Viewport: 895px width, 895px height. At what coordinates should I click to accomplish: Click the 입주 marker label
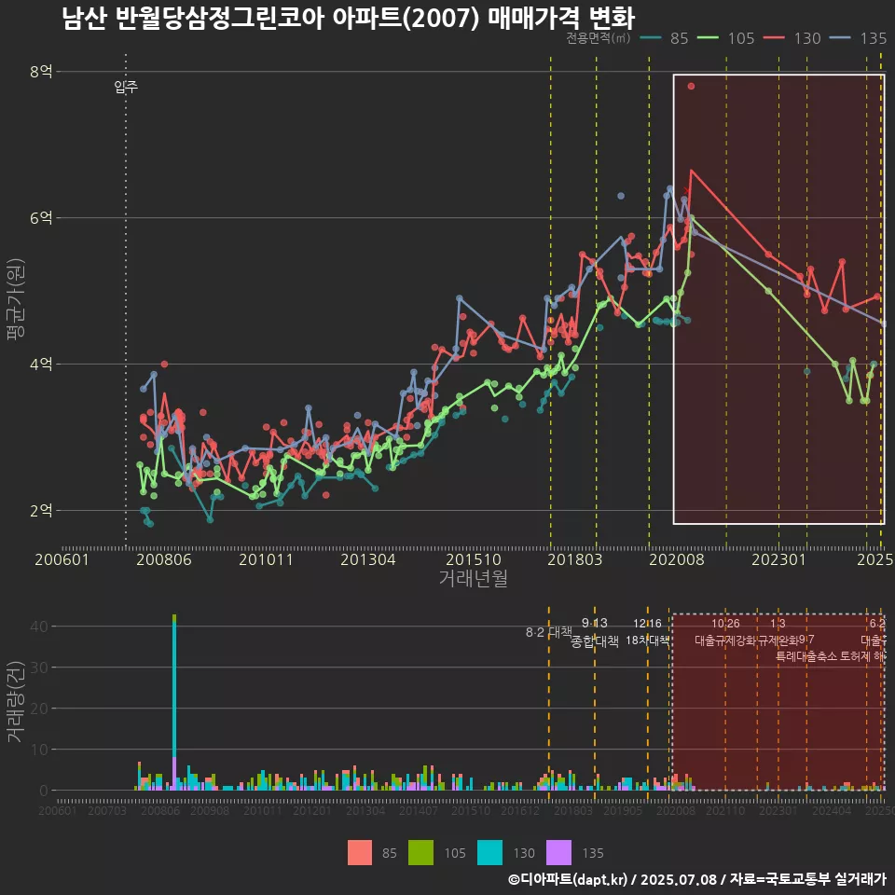(126, 86)
